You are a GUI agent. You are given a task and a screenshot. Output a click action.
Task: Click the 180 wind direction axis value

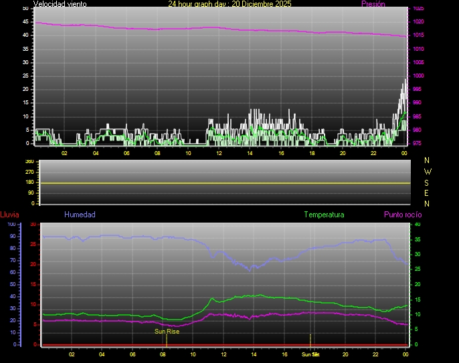tap(29, 183)
